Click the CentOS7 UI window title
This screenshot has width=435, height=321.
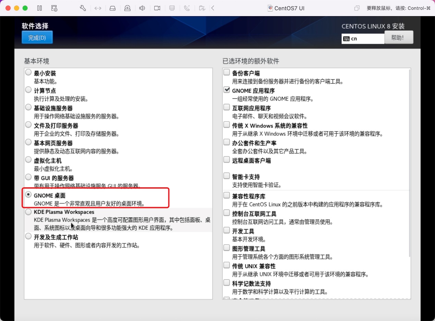[289, 8]
